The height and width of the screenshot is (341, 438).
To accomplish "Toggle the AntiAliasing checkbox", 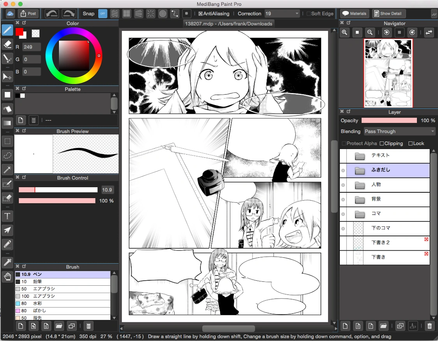I will point(214,13).
